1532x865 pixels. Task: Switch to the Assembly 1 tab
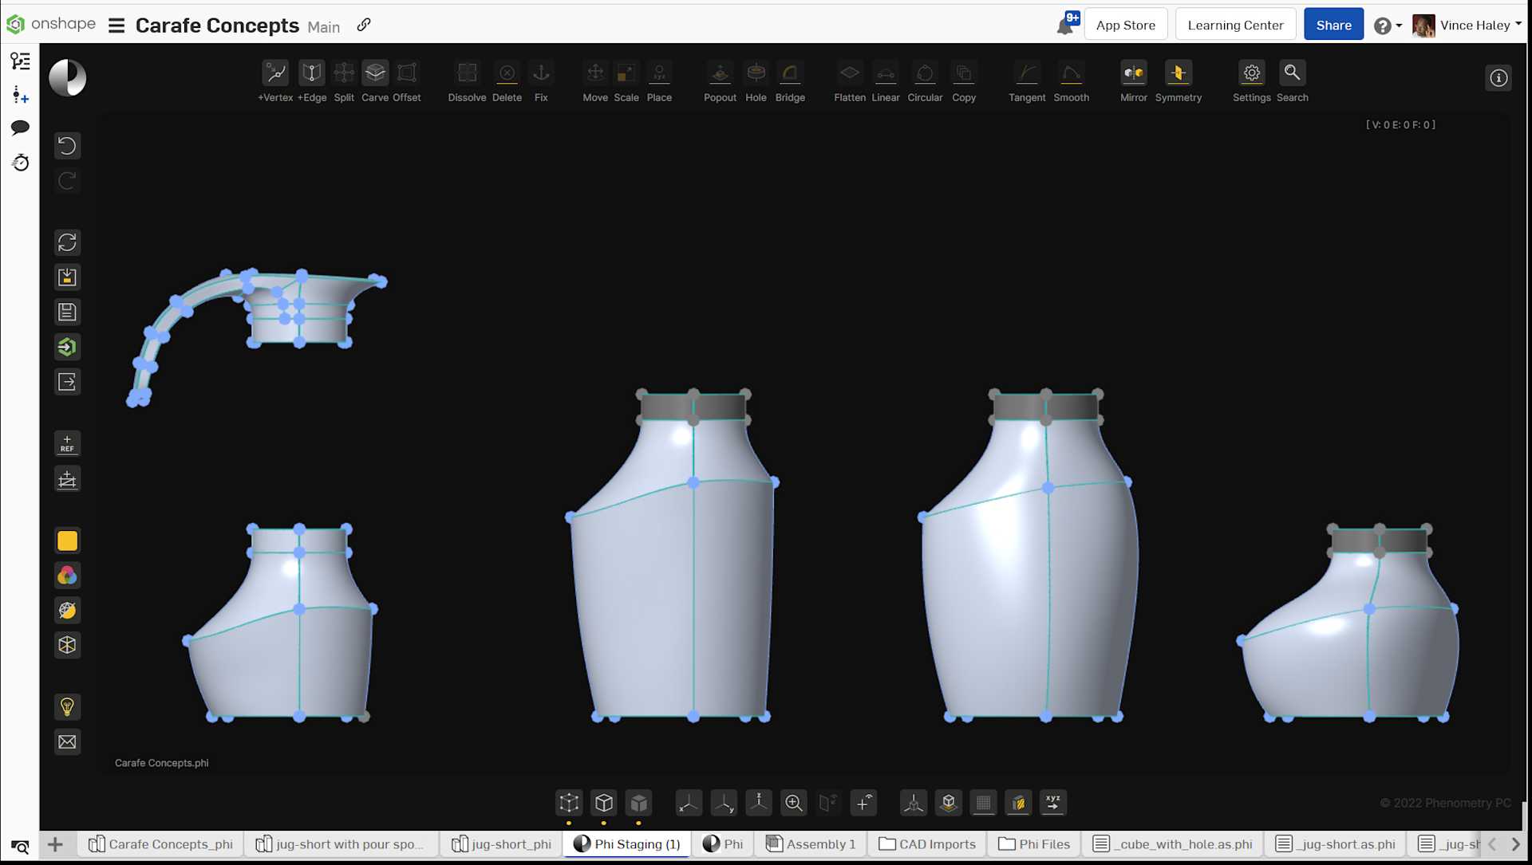[x=810, y=844]
